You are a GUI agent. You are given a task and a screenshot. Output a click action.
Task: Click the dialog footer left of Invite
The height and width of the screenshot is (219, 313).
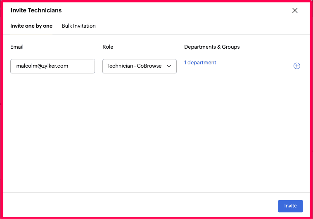[140, 206]
